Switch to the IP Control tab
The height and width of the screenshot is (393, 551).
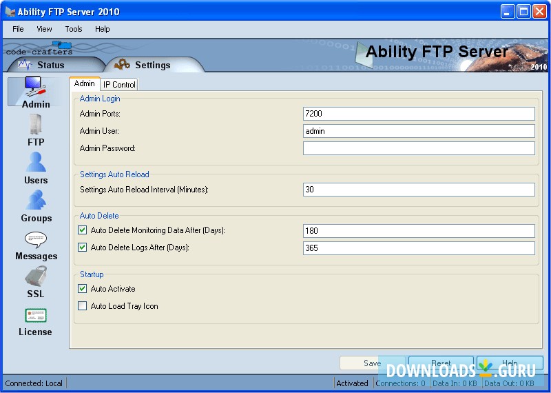point(119,85)
